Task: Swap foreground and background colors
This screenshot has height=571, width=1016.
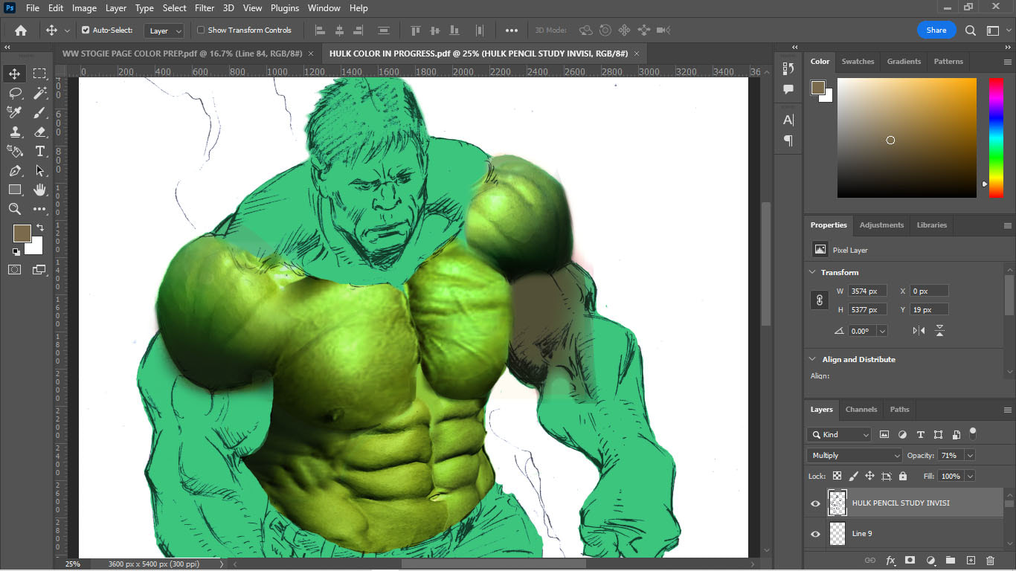Action: point(40,228)
